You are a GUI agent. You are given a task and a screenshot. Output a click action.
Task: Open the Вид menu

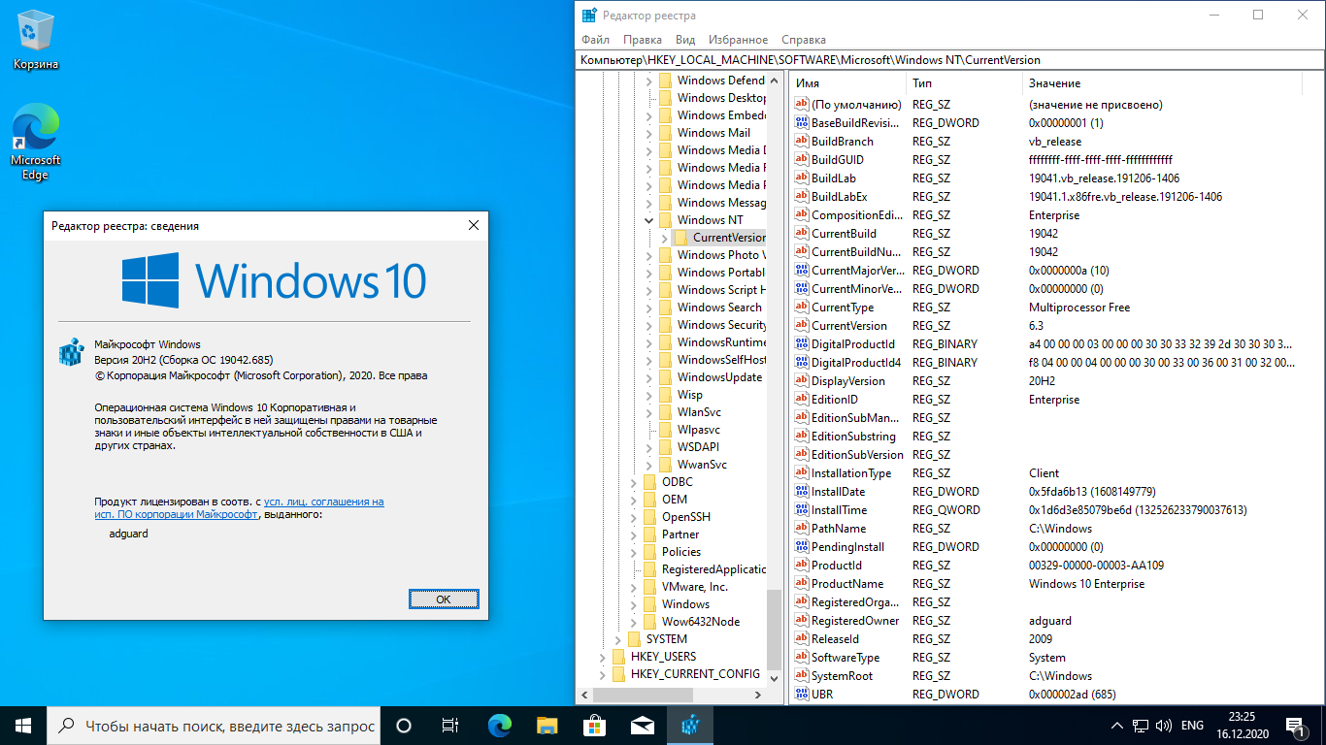tap(685, 40)
